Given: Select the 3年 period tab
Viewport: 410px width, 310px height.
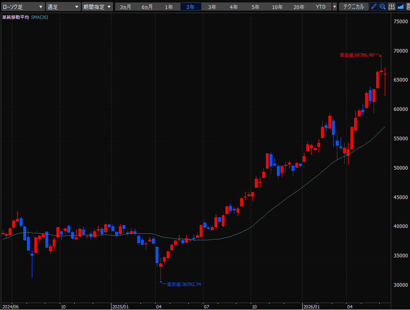Looking at the screenshot, I should click(x=212, y=7).
